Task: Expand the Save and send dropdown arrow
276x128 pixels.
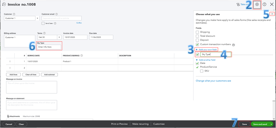Action: click(x=271, y=124)
